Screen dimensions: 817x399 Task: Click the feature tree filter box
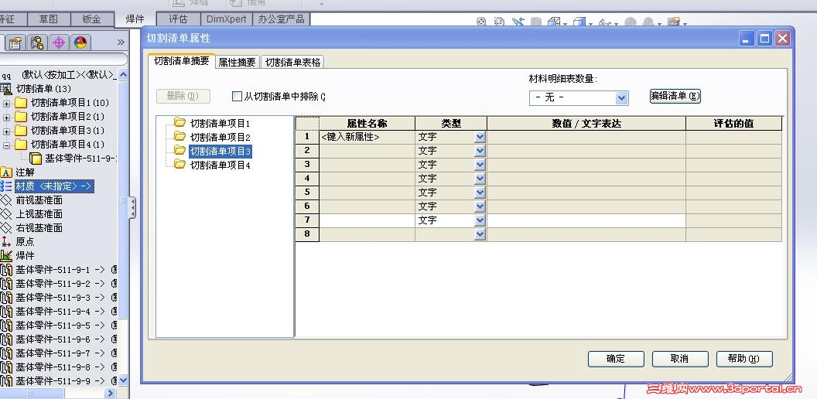click(63, 59)
